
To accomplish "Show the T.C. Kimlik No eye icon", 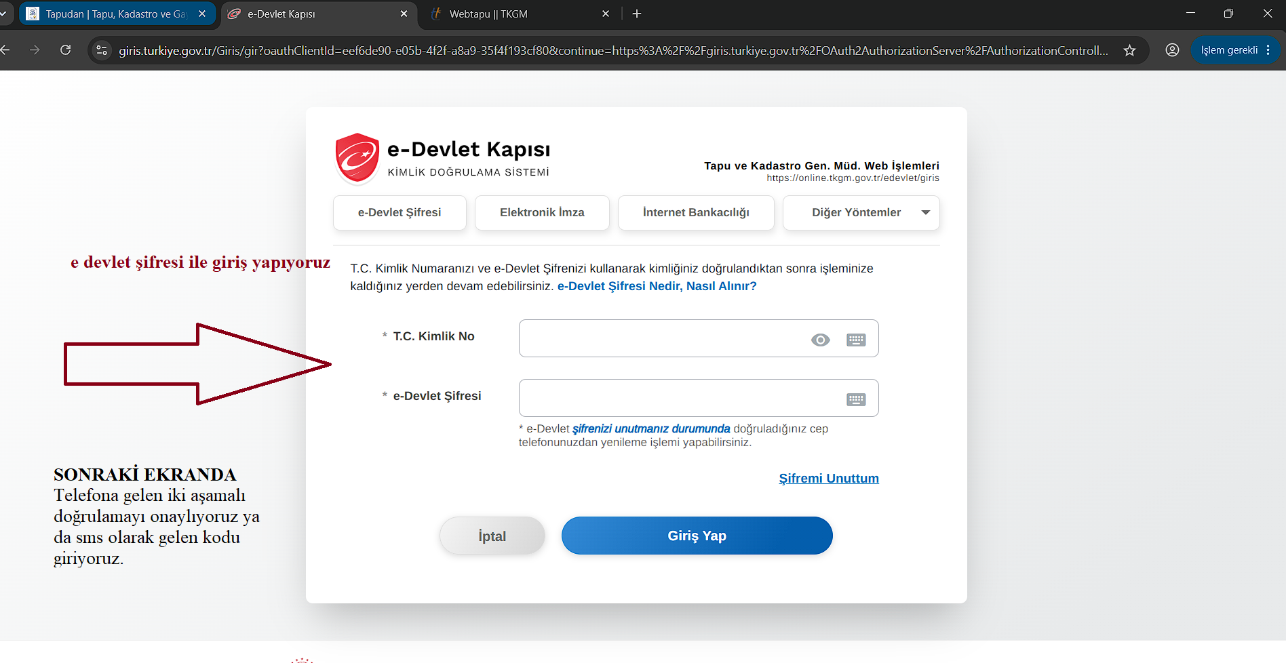I will point(820,340).
